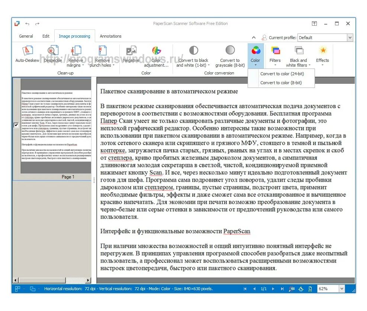Collapse the ribbon with chevron
This screenshot has height=311, width=367.
coord(254,38)
